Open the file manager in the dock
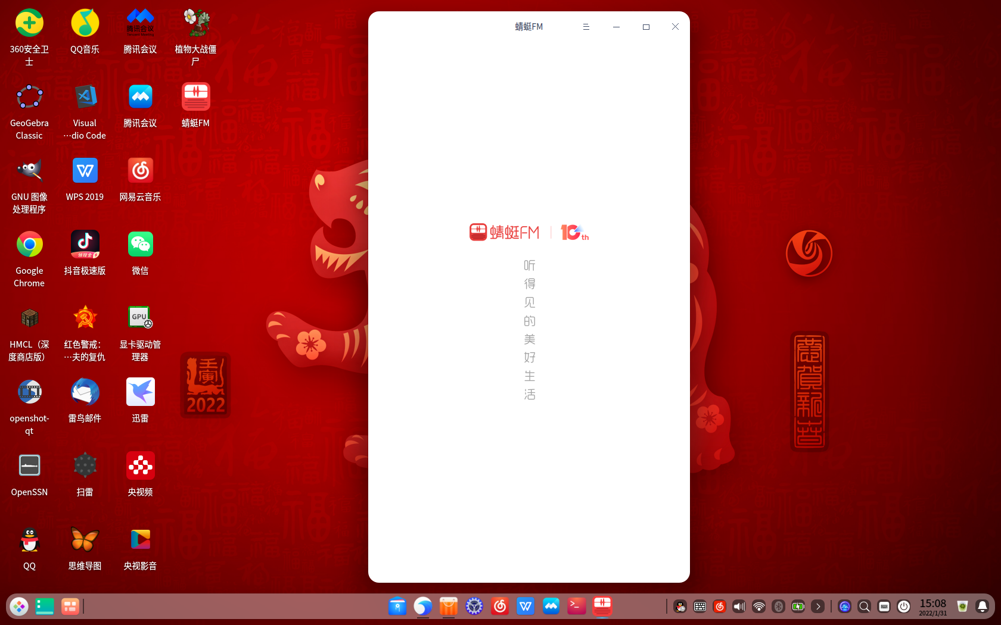The width and height of the screenshot is (1001, 625). point(397,607)
